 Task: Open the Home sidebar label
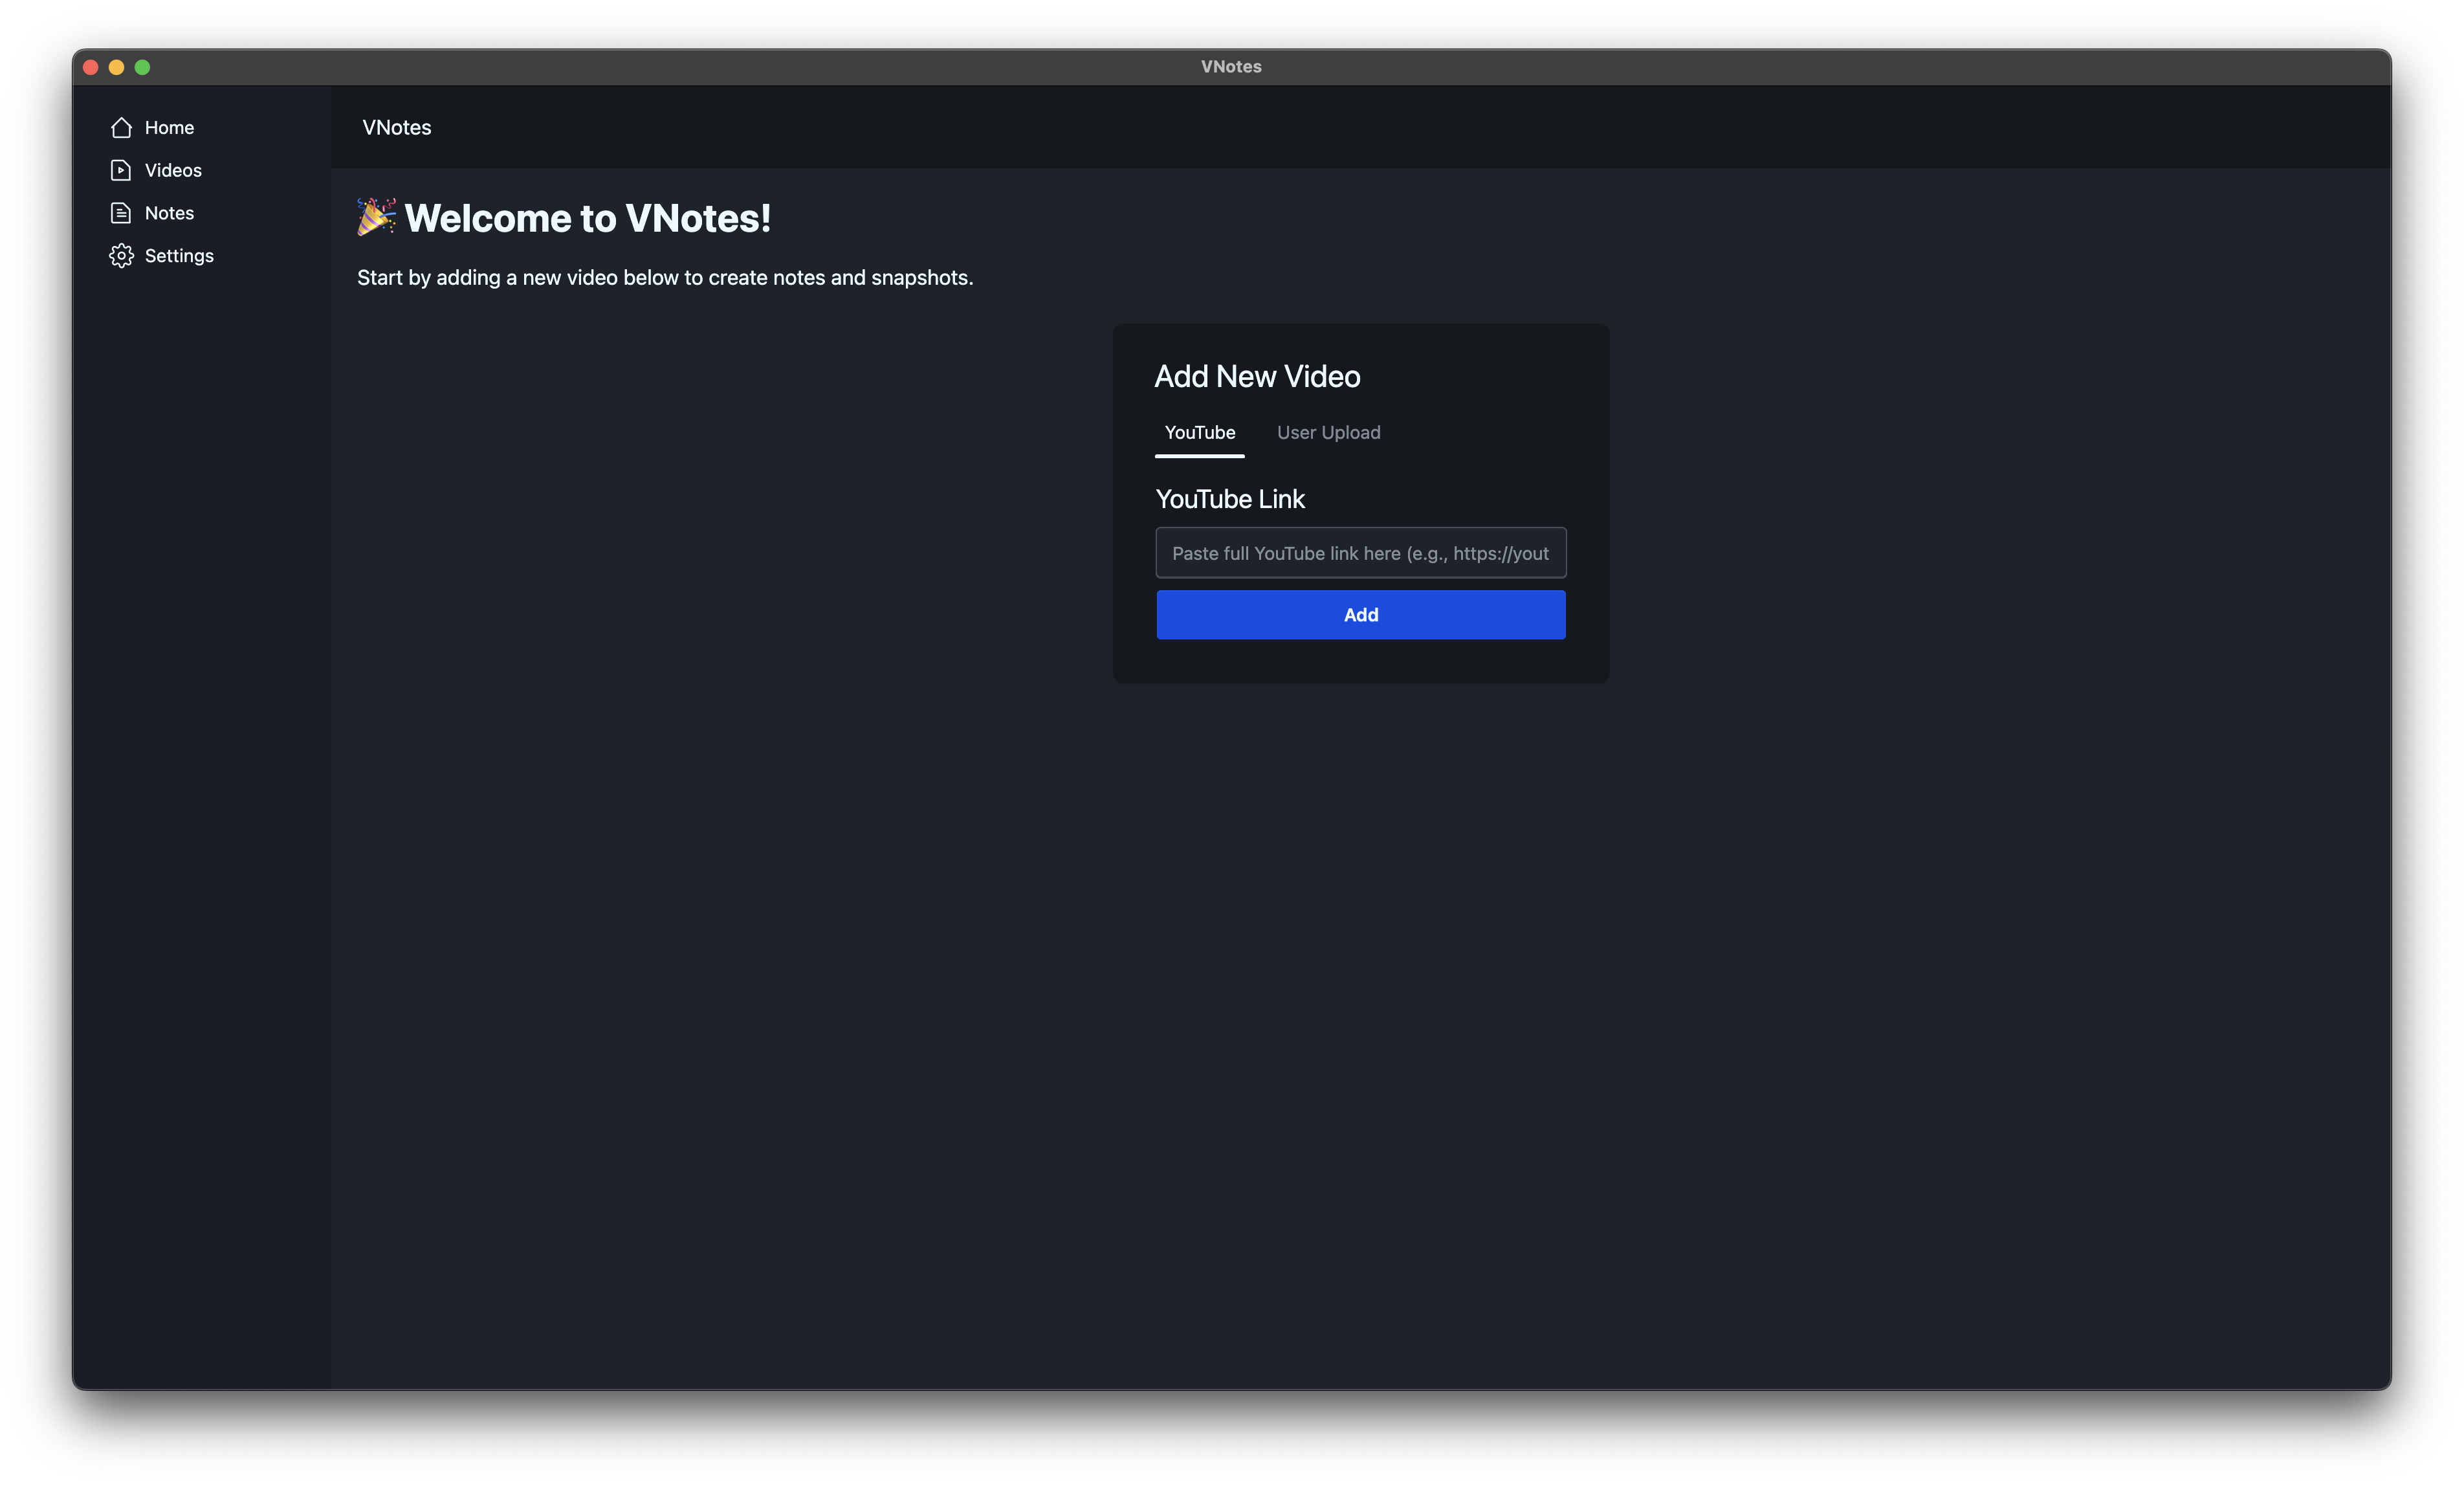tap(169, 127)
